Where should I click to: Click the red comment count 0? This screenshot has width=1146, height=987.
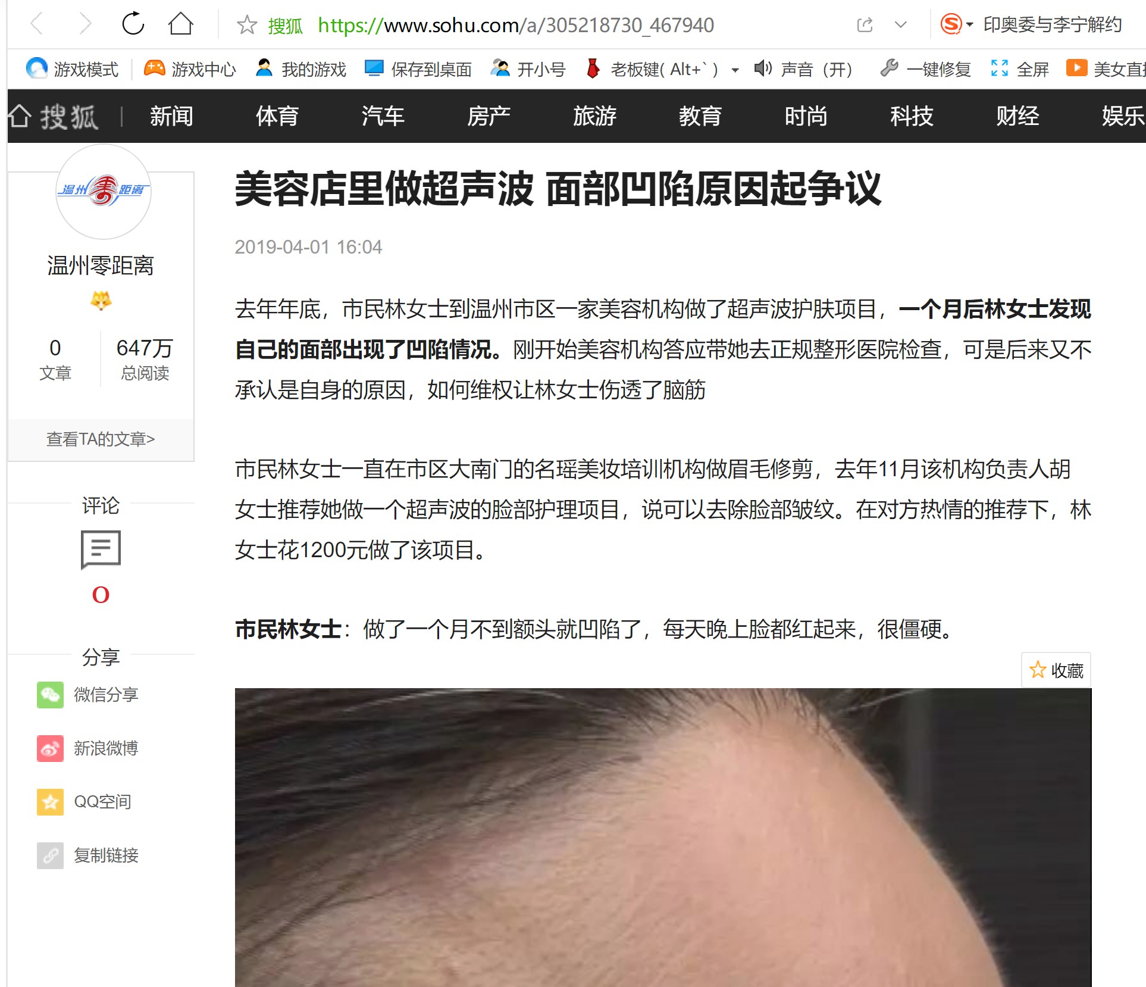point(101,595)
